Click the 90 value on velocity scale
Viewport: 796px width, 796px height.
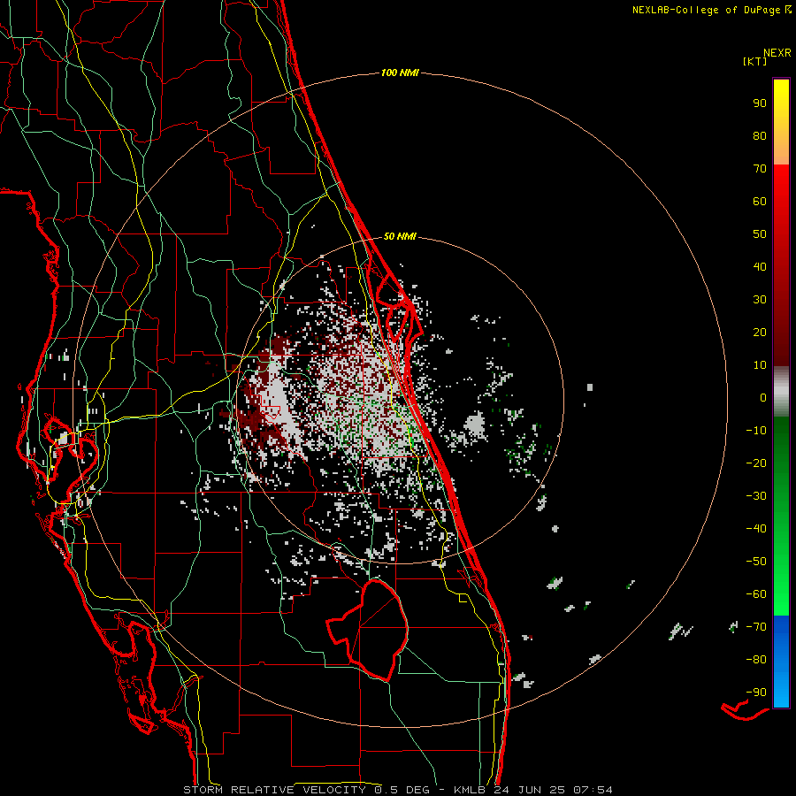pos(760,103)
